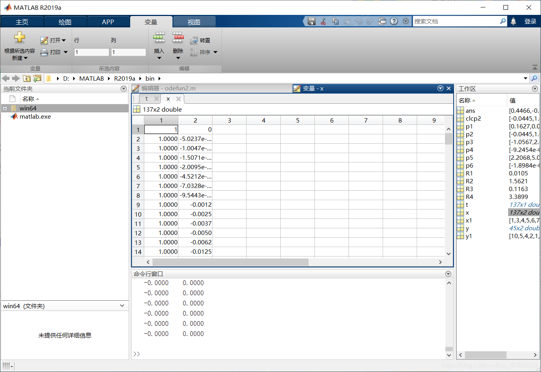Click the Save icon in the quick access toolbar
This screenshot has height=372, width=541.
click(312, 22)
